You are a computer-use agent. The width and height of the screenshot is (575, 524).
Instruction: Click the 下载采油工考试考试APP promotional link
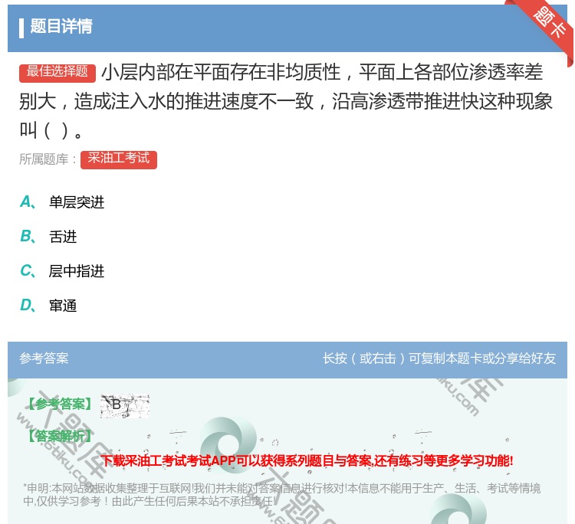pyautogui.click(x=307, y=460)
